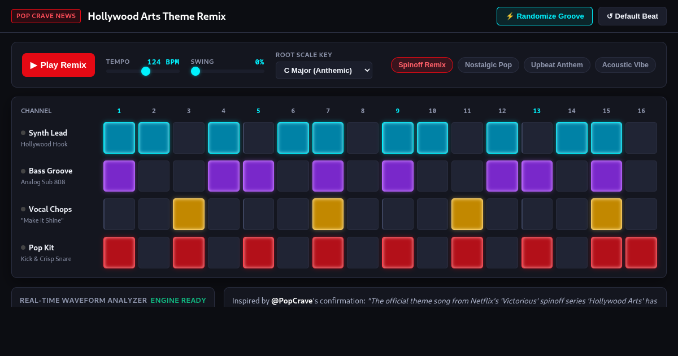Toggle Synth Lead step 16 pad
This screenshot has height=356, width=678.
641,138
